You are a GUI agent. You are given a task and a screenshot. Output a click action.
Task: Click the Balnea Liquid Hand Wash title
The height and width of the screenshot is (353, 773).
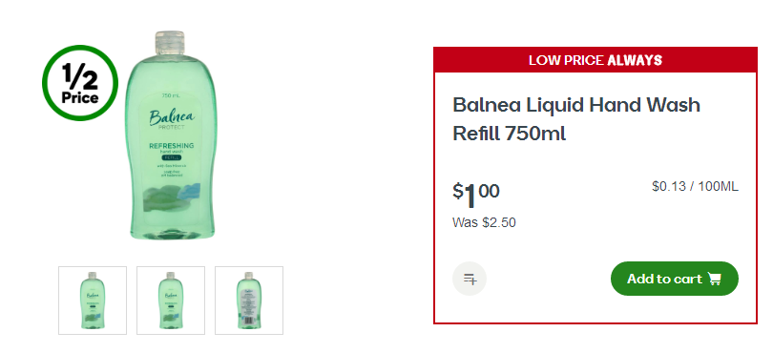point(576,119)
